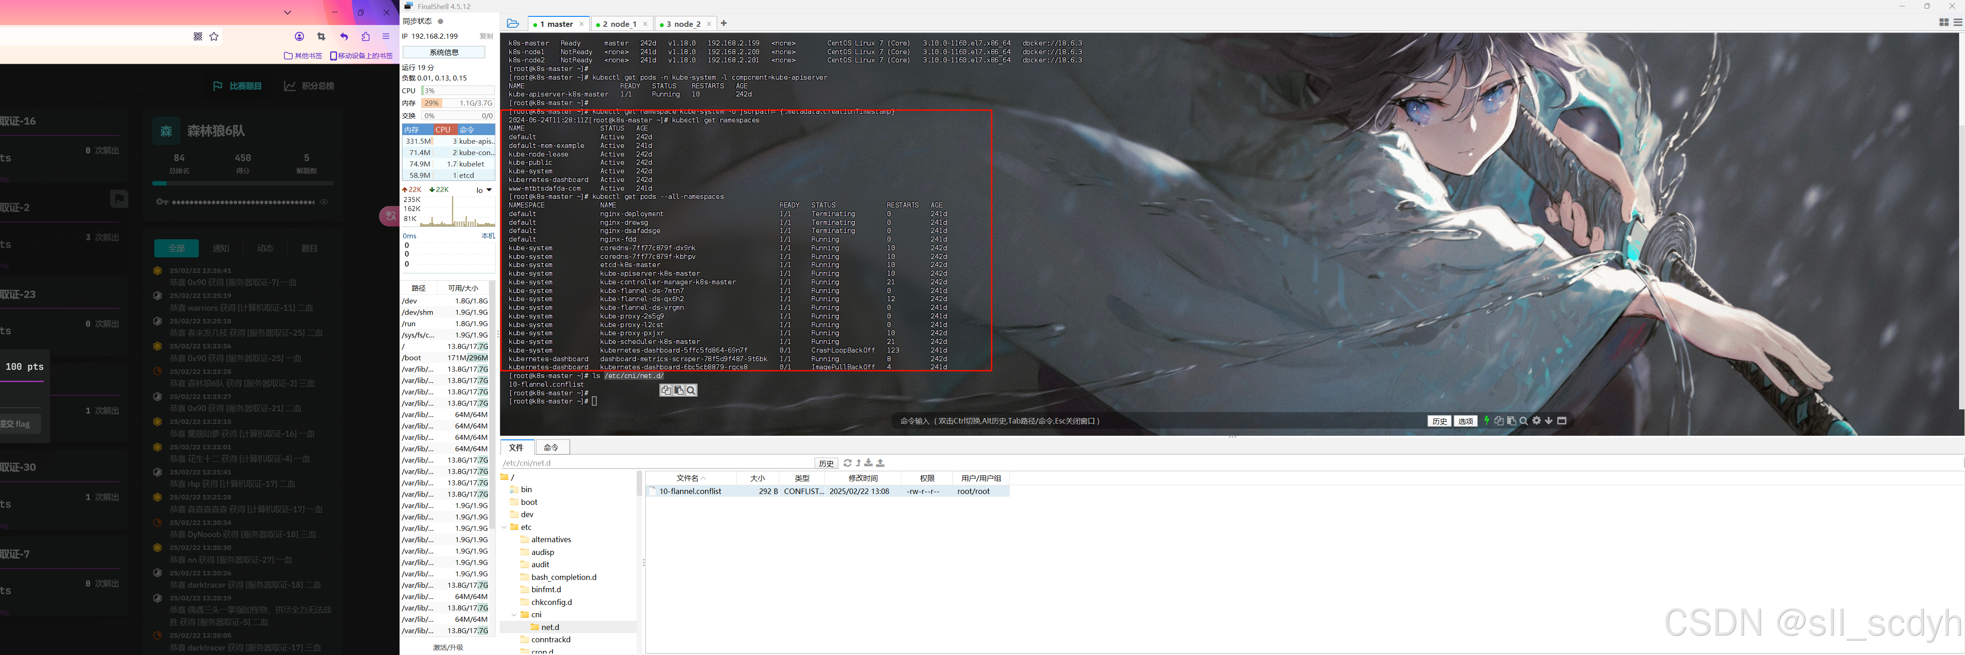Click the upload file icon

tap(880, 463)
